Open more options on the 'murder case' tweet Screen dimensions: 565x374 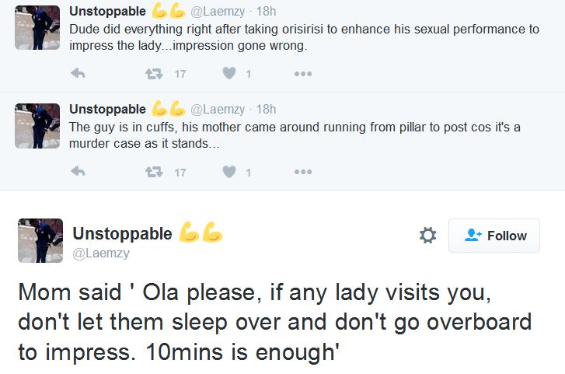coord(303,172)
